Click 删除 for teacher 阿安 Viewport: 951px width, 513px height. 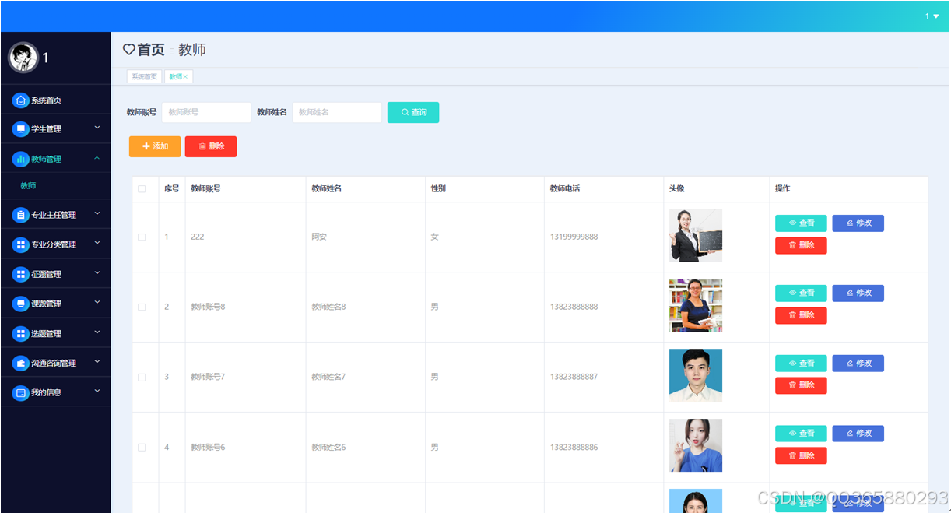pyautogui.click(x=801, y=245)
